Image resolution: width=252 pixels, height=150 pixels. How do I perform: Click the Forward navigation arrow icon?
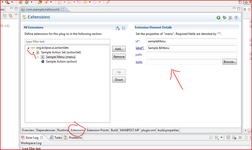(95, 2)
